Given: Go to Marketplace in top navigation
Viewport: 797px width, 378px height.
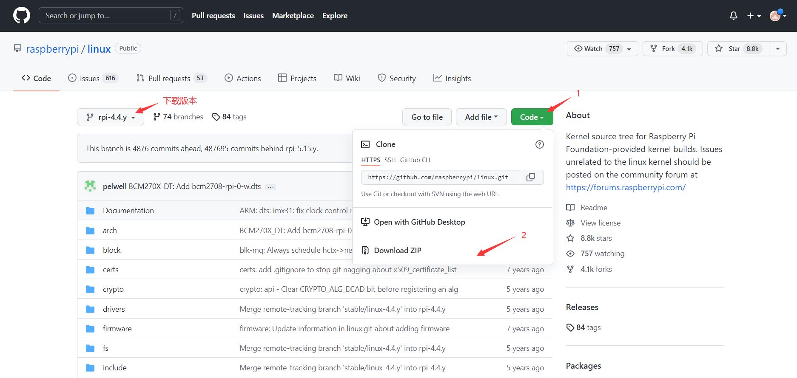Looking at the screenshot, I should coord(293,16).
